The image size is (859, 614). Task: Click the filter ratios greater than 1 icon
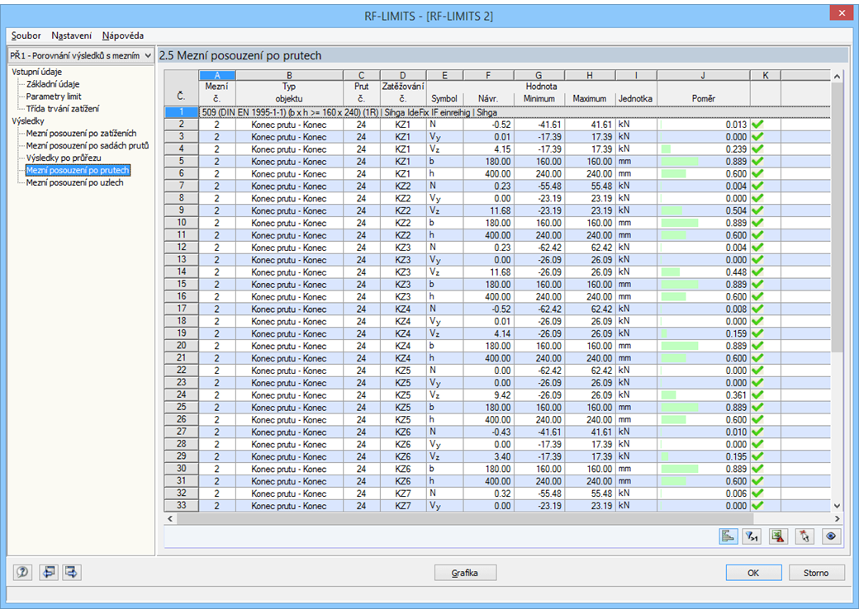point(752,536)
